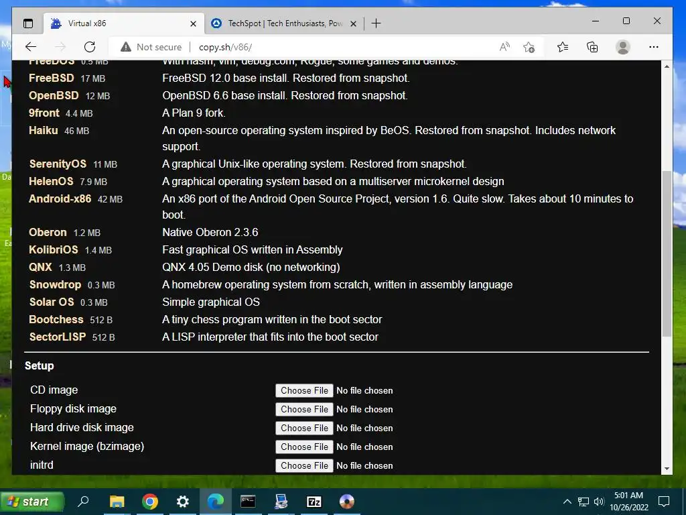Screen dimensions: 686x515
Task: Start the HelenOS link
Action: tap(51, 181)
